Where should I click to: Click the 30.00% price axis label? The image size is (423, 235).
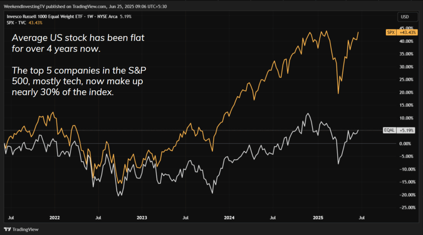click(x=406, y=67)
